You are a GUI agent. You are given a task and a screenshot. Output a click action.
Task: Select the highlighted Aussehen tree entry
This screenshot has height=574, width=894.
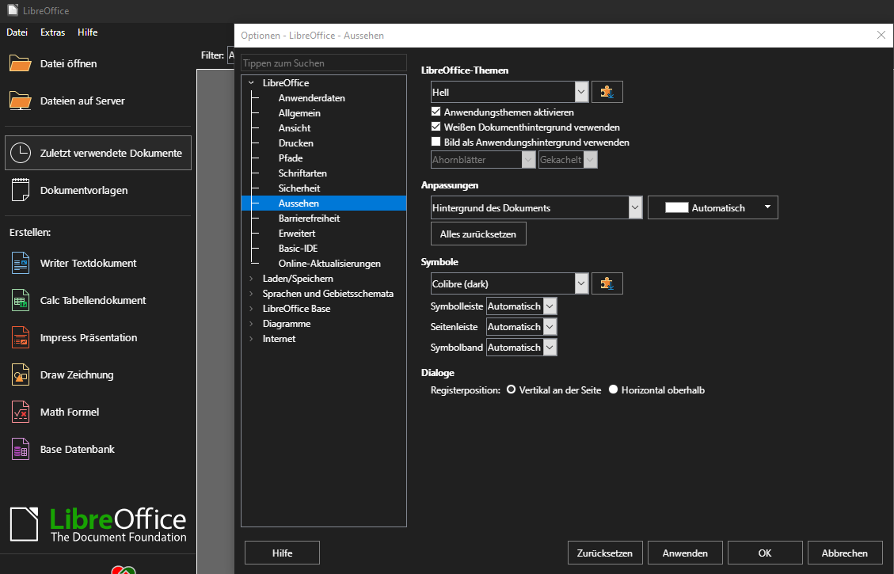(324, 203)
